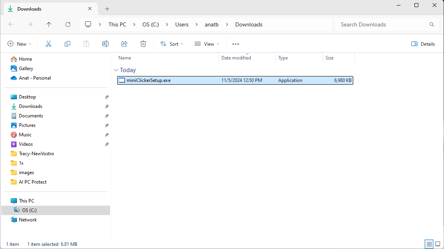Click Users breadcrumb
The width and height of the screenshot is (444, 249).
click(182, 24)
